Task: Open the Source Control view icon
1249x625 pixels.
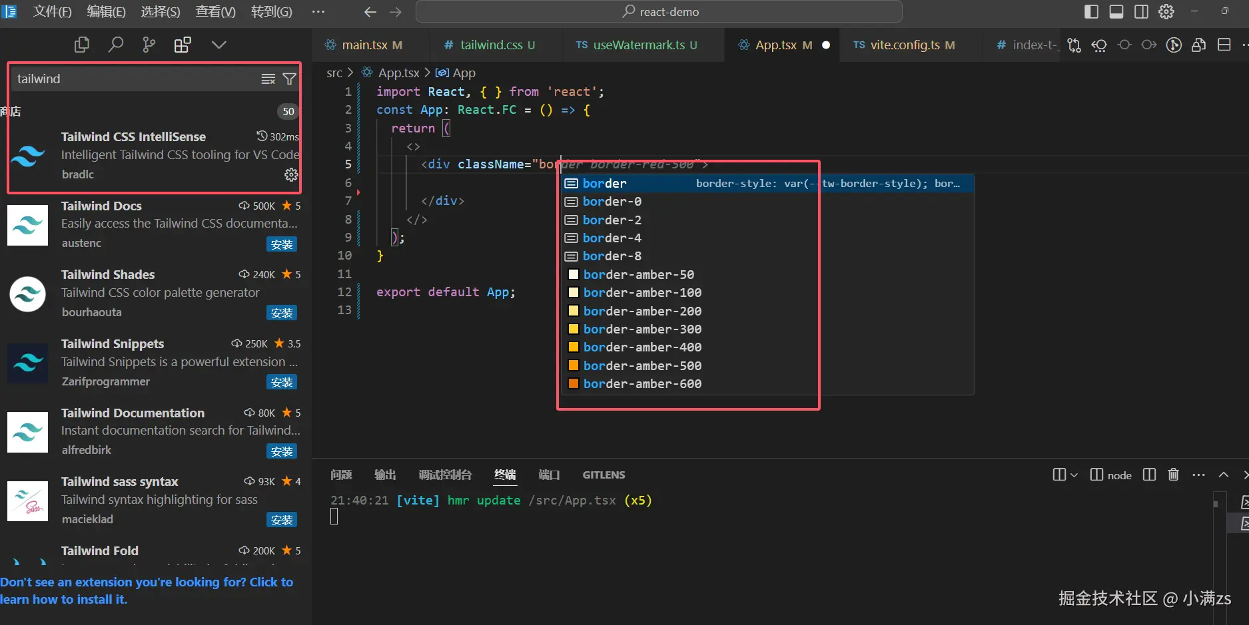Action: coord(149,45)
